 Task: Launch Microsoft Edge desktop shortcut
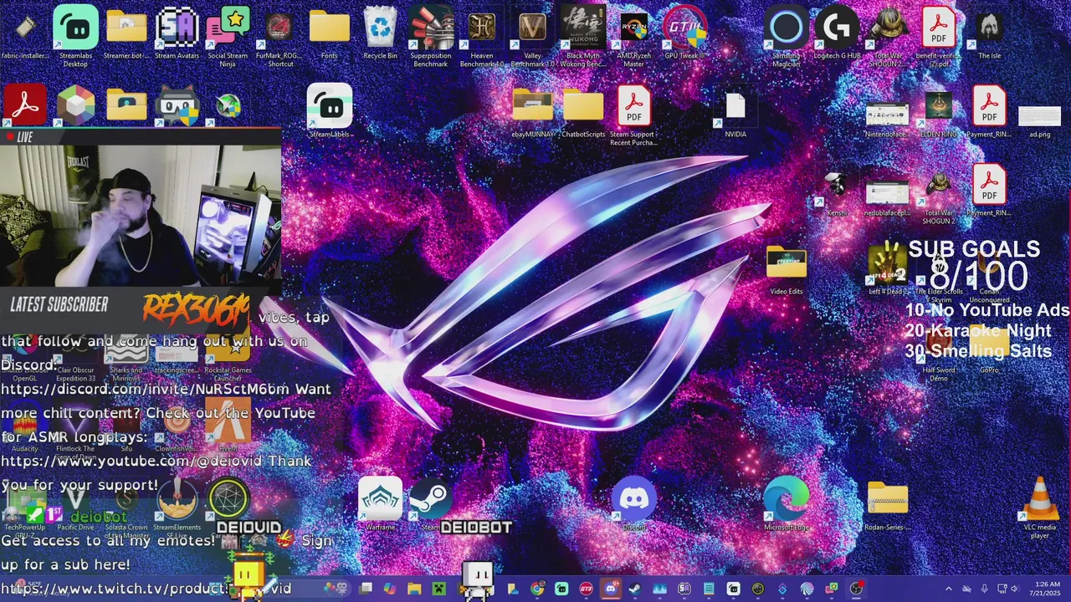(x=787, y=503)
